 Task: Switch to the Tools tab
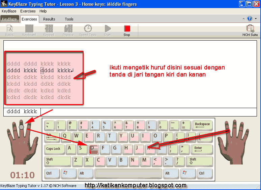(69, 19)
